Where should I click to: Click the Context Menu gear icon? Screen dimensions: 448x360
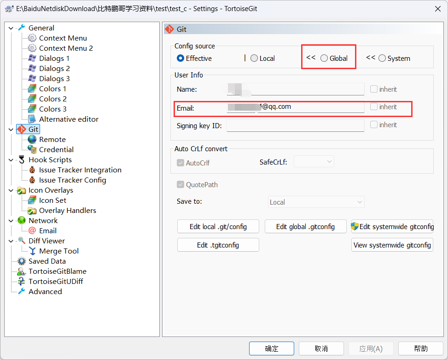32,38
